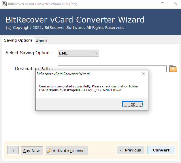This screenshot has height=163, width=181.
Task: Click the Buy Now button
Action: click(x=32, y=151)
